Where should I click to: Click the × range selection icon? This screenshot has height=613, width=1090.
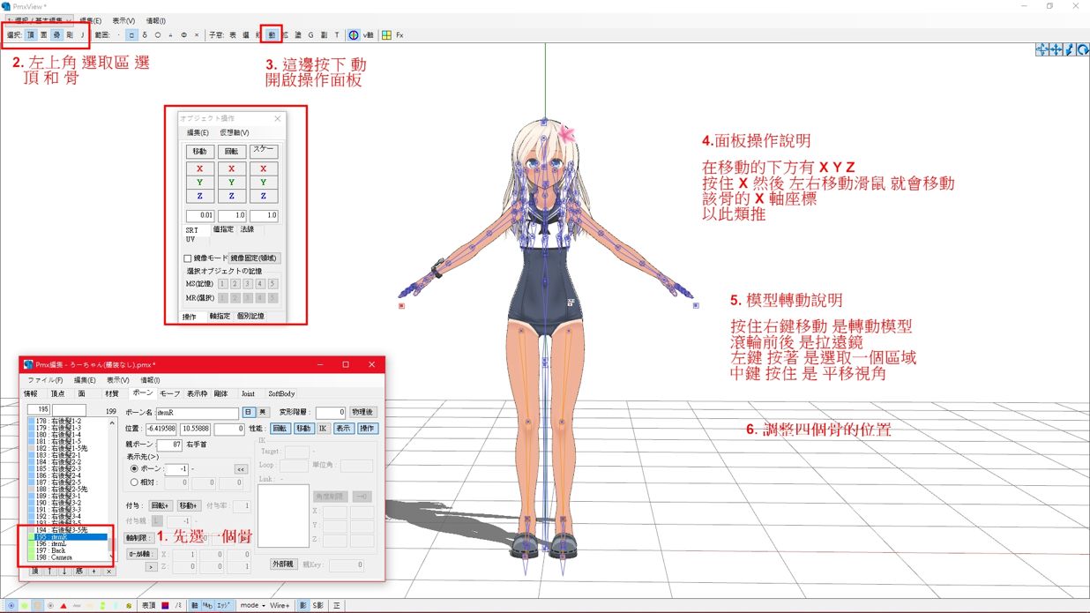pos(197,35)
